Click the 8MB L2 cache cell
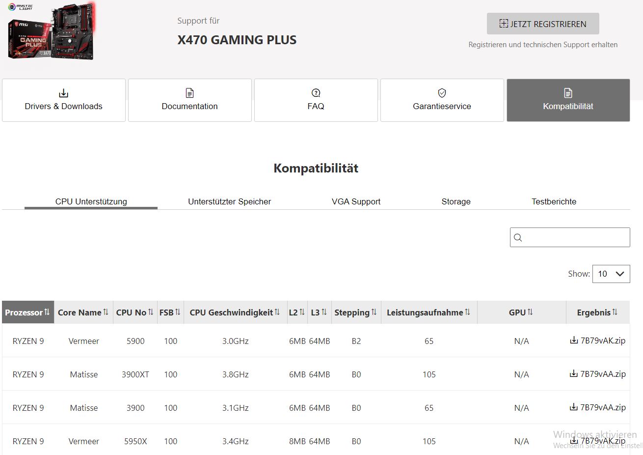 (297, 441)
